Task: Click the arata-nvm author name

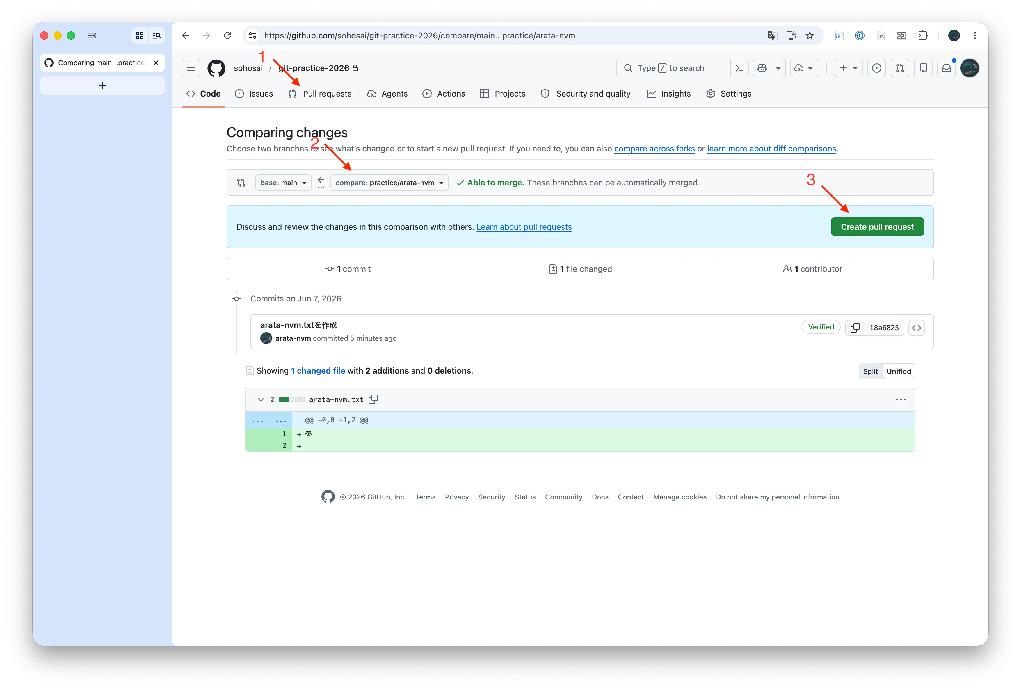Action: tap(293, 338)
